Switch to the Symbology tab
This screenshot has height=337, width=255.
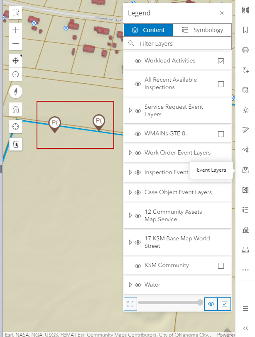pos(202,30)
